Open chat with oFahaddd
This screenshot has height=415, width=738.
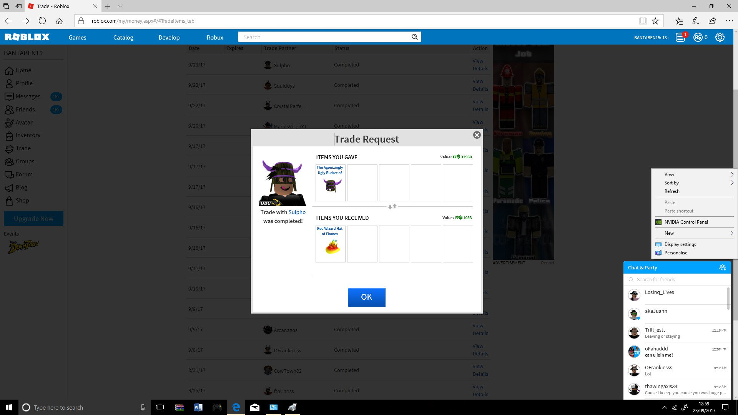coord(677,352)
